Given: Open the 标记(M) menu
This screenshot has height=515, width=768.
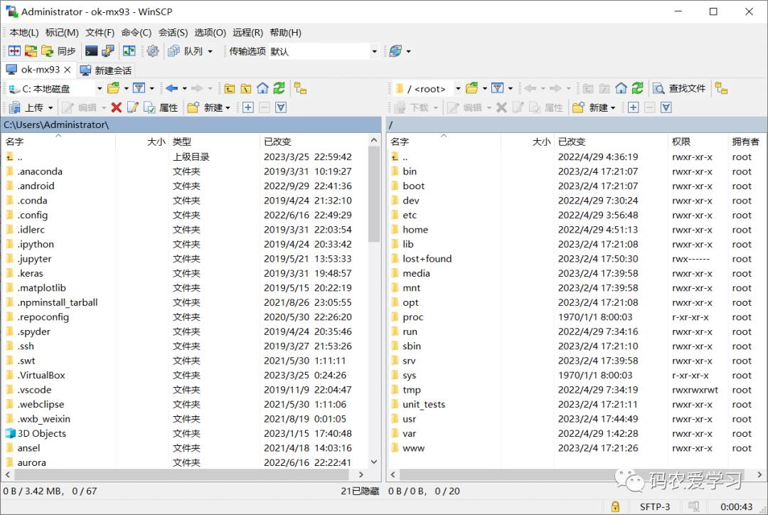Looking at the screenshot, I should 62,32.
